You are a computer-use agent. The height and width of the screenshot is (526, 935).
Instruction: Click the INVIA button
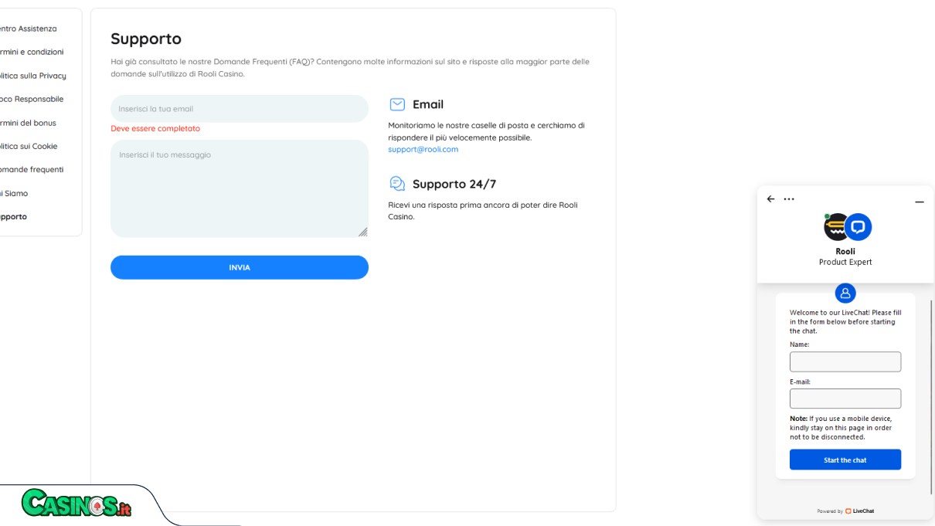click(x=240, y=267)
